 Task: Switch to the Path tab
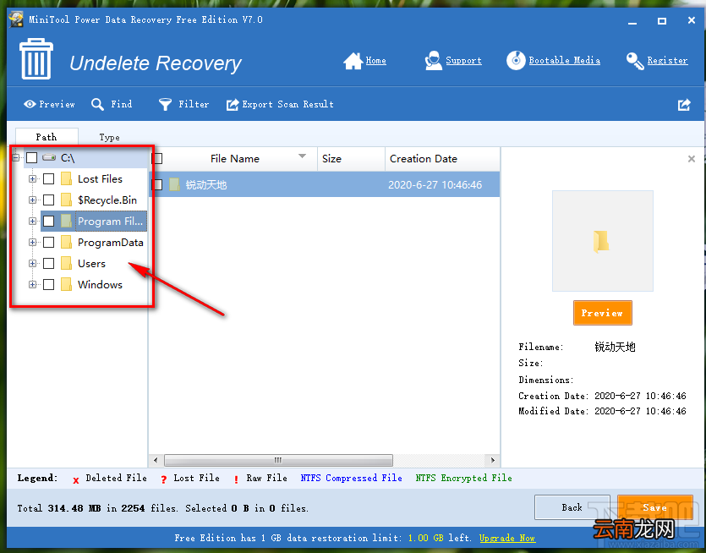point(47,137)
